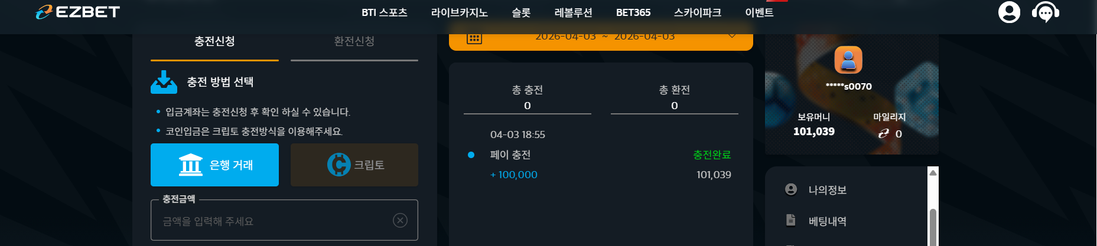This screenshot has height=246, width=1097.
Task: Select 크립토 deposit method
Action: click(x=354, y=165)
